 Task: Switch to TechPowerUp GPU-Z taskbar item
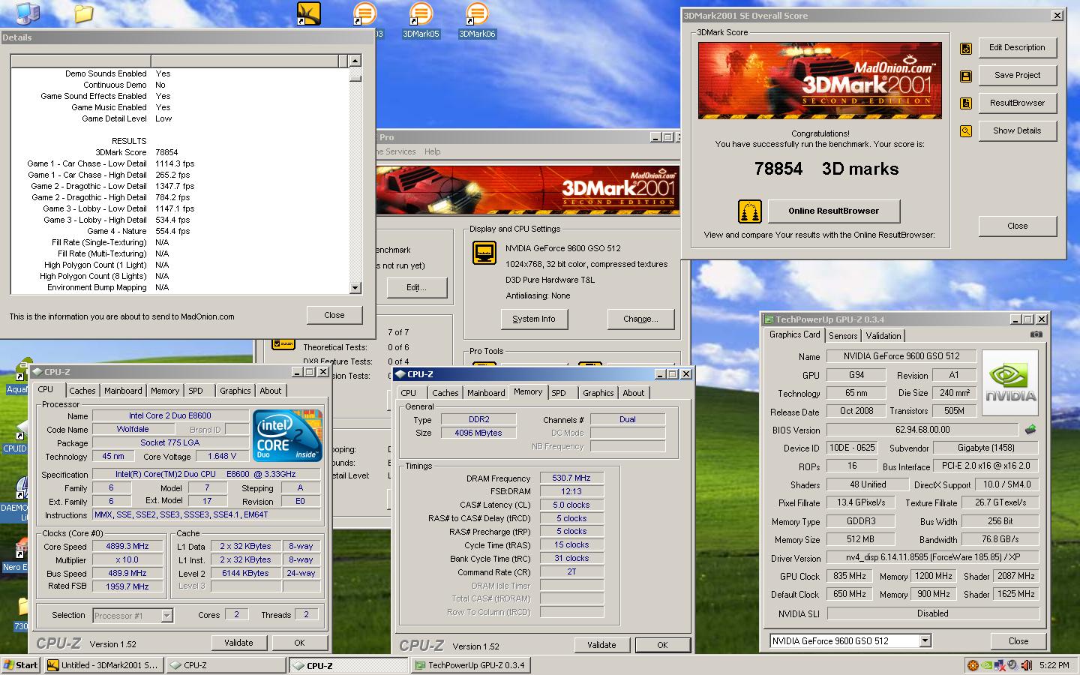[x=470, y=665]
